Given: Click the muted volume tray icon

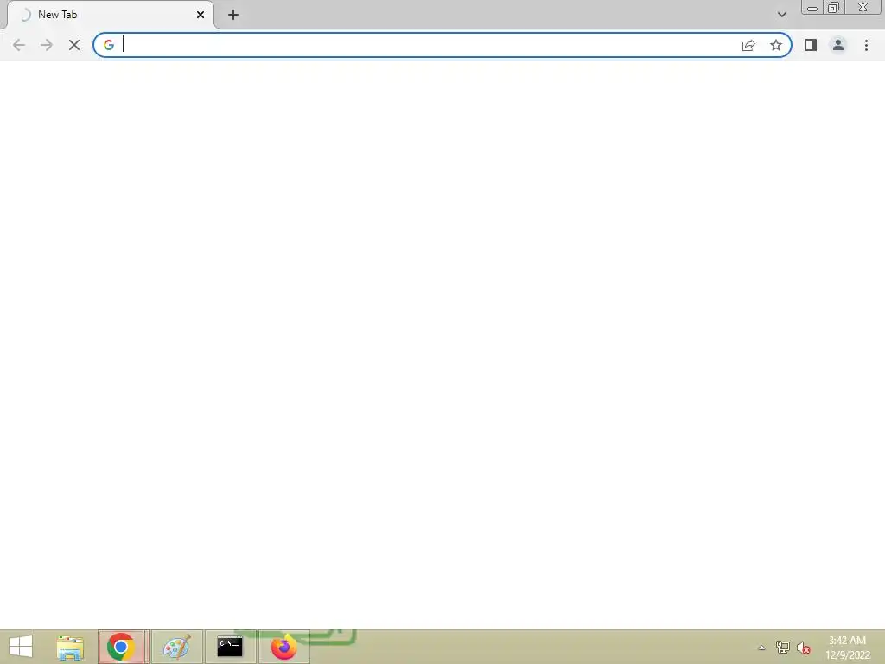Looking at the screenshot, I should [x=804, y=648].
